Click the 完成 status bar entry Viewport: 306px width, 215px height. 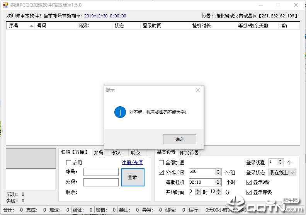point(36,210)
